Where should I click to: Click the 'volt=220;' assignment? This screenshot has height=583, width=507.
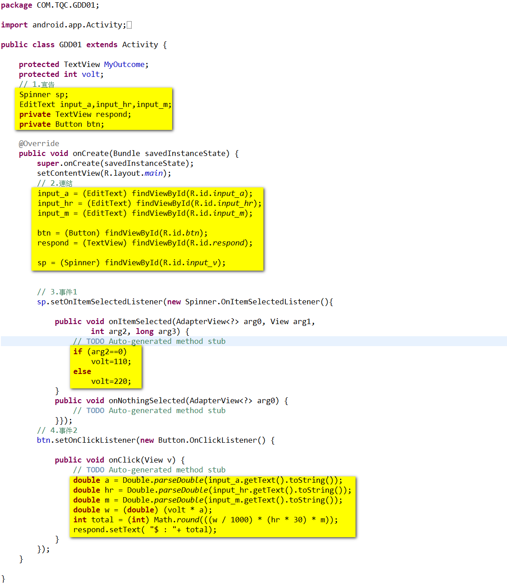111,382
